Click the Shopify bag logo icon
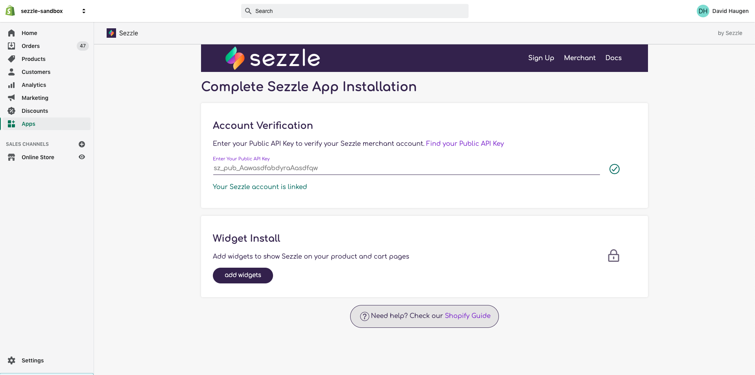This screenshot has height=375, width=755. [x=10, y=11]
